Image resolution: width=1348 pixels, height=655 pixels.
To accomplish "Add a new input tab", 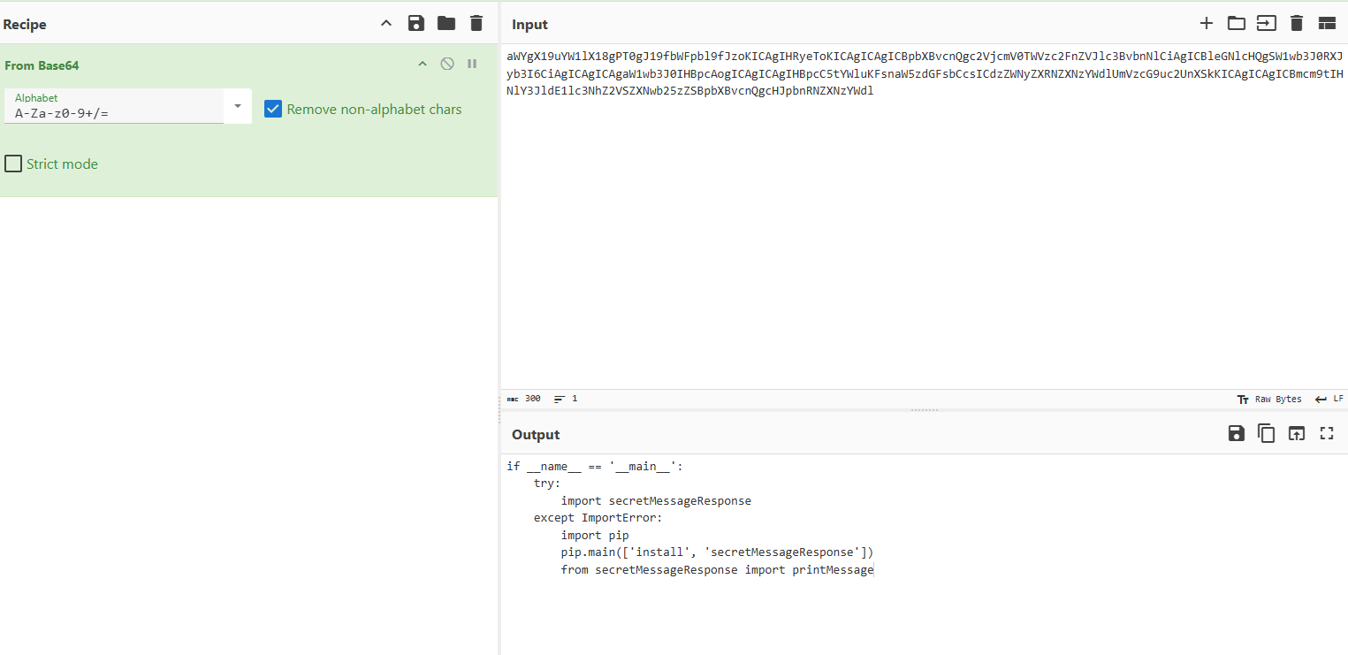I will 1206,24.
